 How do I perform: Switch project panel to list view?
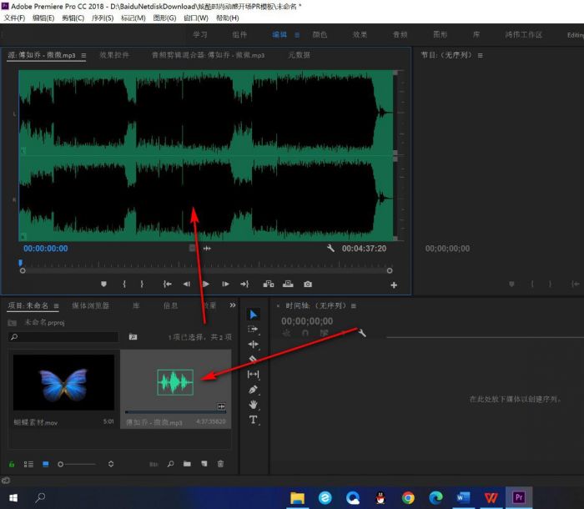[29, 463]
